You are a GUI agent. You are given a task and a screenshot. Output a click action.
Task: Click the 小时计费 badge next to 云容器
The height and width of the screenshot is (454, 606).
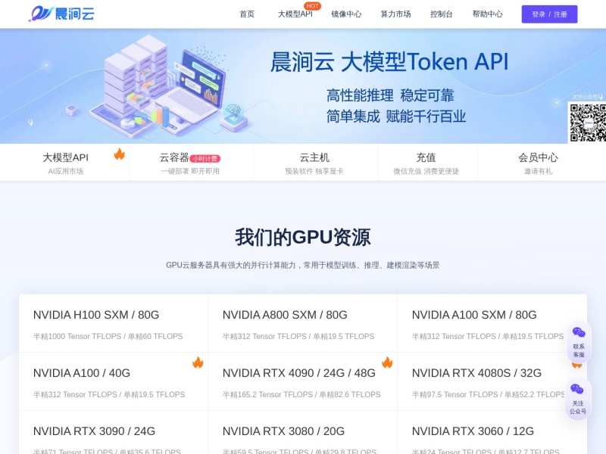point(205,159)
